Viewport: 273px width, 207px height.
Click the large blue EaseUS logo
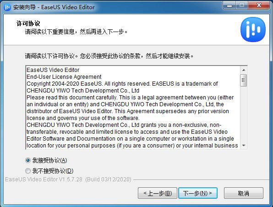pos(253,29)
